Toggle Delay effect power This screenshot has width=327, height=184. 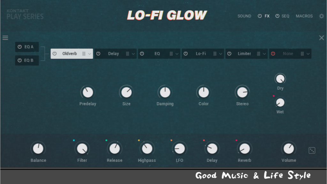click(98, 54)
